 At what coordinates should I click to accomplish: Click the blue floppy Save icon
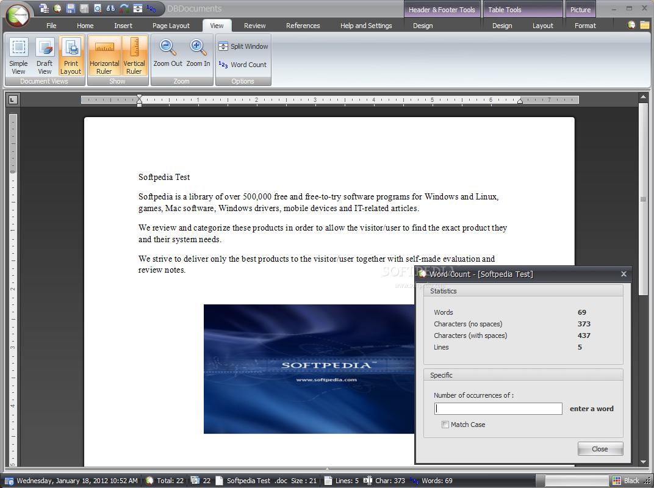71,8
